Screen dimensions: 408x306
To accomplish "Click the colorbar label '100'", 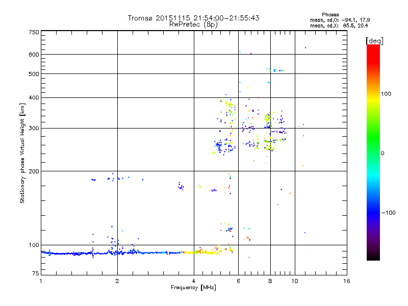I will click(x=386, y=94).
